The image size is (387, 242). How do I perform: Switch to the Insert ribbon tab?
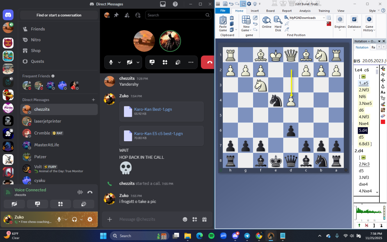point(255,11)
